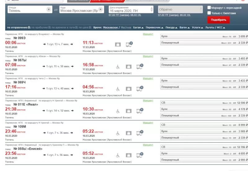Viewport: 248px width, 171px height.
Task: Click luggage compartment icon for train 055Ы
Action: 129,155
